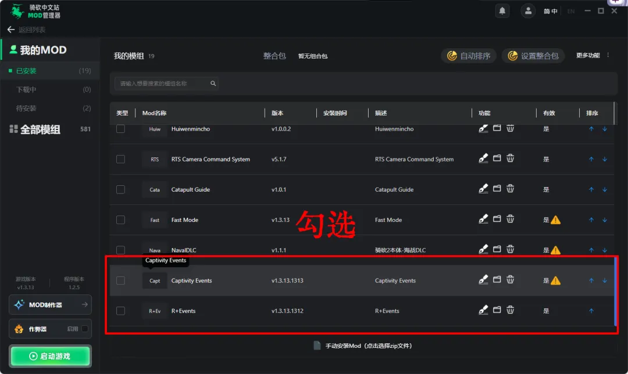Delete the NavalDLC mod
Viewport: 628px width, 374px height.
[x=511, y=249]
